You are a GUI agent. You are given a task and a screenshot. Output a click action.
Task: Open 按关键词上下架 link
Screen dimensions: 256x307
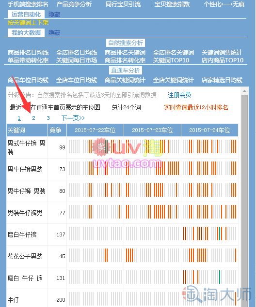28,23
